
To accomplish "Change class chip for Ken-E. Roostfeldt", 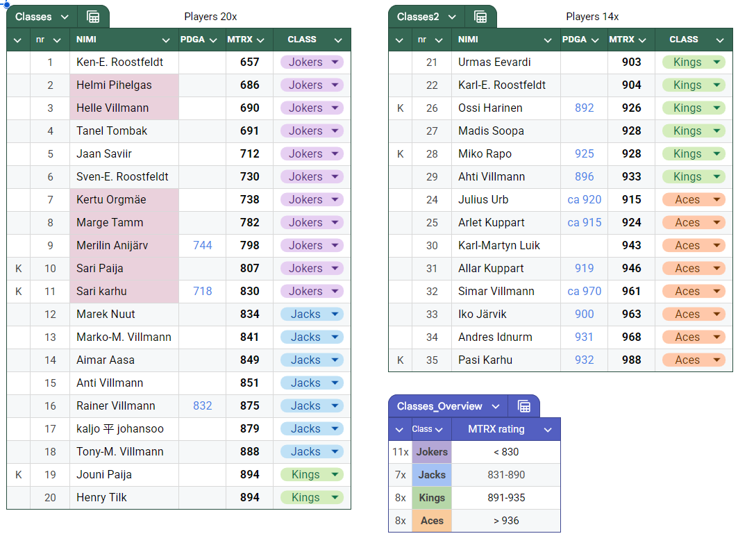I will [312, 62].
